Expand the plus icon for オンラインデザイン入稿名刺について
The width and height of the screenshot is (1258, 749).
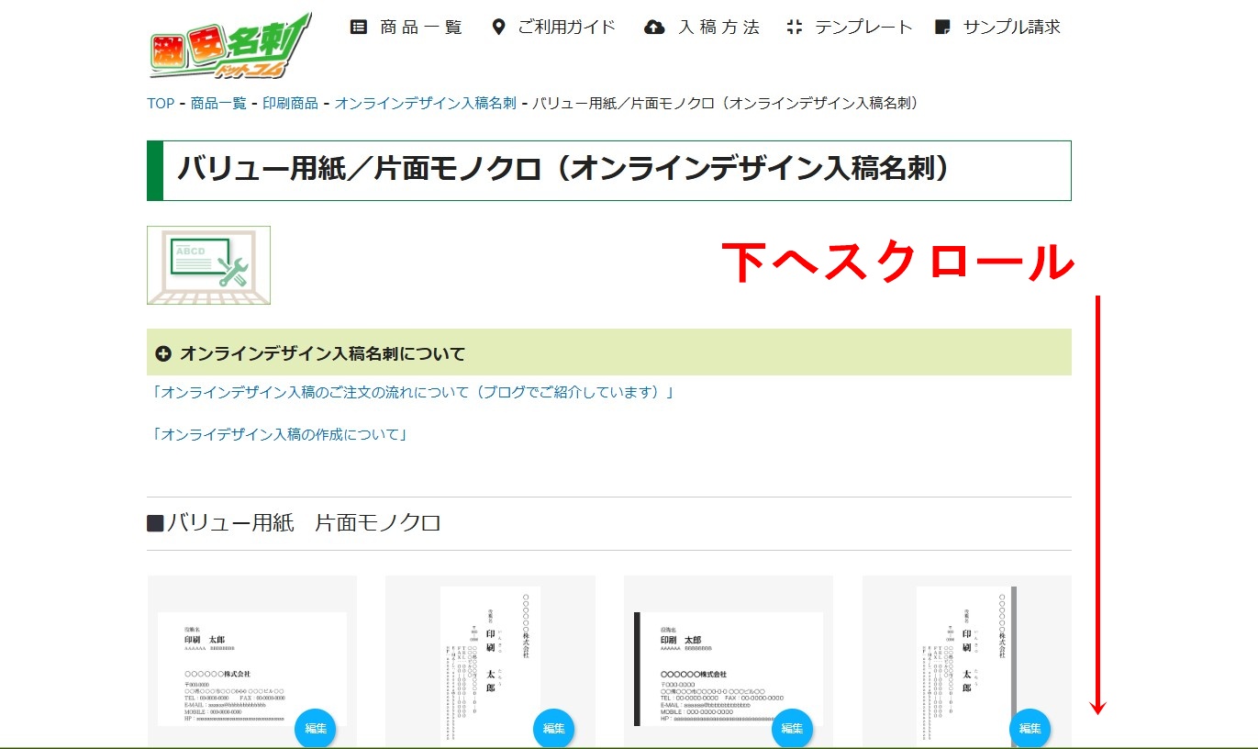(163, 353)
